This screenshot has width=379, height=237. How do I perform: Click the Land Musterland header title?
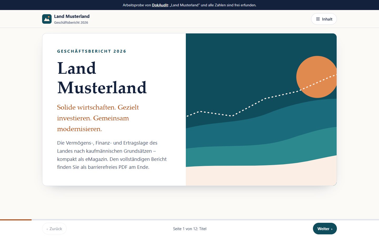click(x=72, y=16)
